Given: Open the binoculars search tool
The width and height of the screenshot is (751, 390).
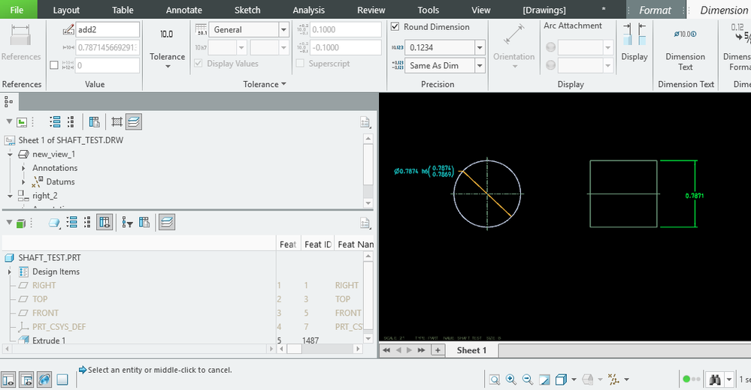Looking at the screenshot, I should [715, 379].
